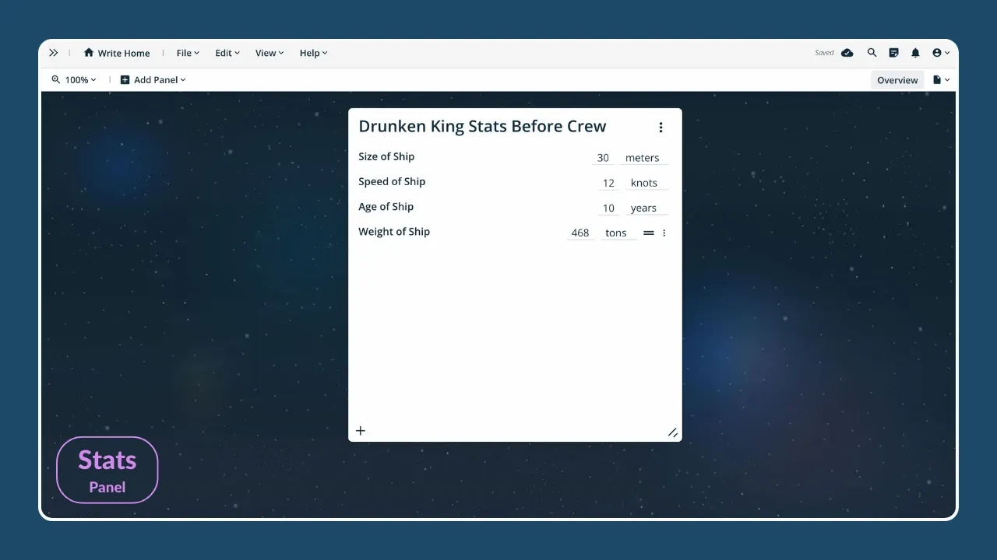Screen dimensions: 997x560
Task: Click the cloud saved status icon
Action: pyautogui.click(x=847, y=53)
